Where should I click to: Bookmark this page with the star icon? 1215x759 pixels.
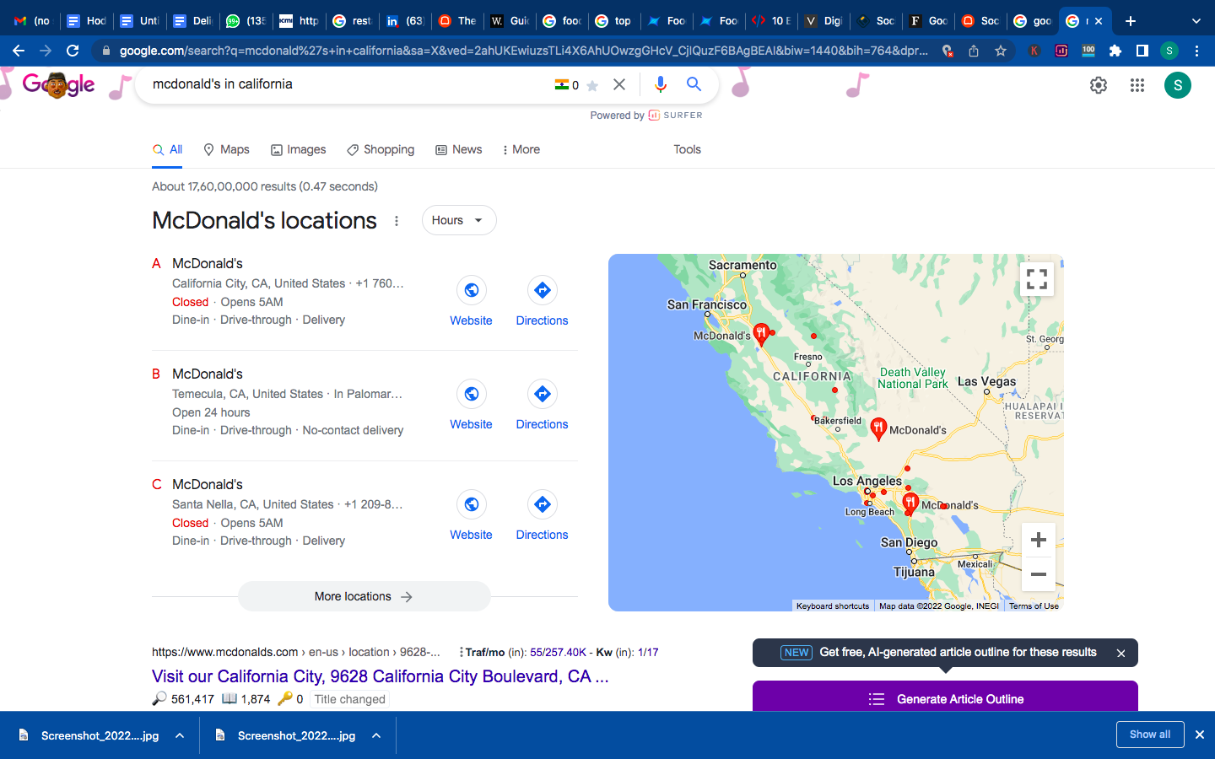click(x=1001, y=51)
